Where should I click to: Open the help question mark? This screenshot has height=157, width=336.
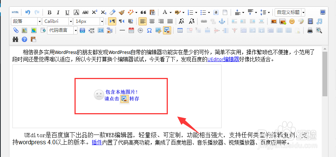pyautogui.click(x=24, y=39)
